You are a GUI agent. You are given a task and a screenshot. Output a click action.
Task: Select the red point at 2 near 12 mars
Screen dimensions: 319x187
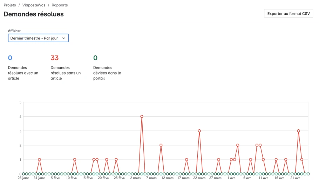click(161, 145)
